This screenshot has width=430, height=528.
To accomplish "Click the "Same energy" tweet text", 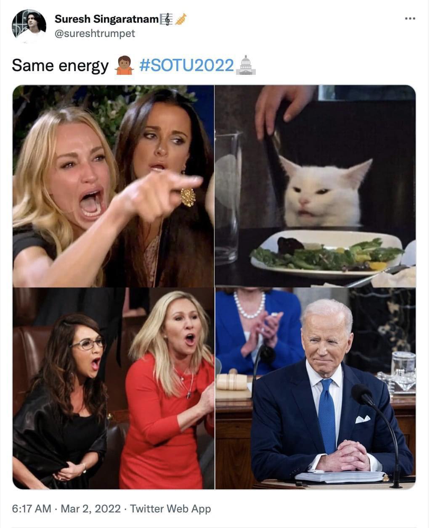I will (60, 66).
